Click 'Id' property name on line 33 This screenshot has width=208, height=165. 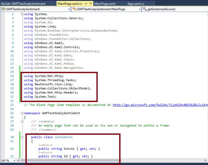66,156
